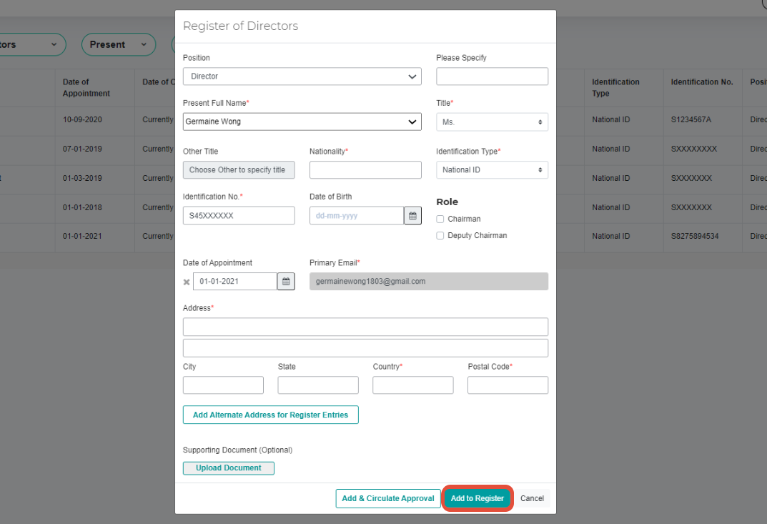Viewport: 767px width, 524px height.
Task: Open the Date of Appointment calendar picker
Action: (x=286, y=281)
